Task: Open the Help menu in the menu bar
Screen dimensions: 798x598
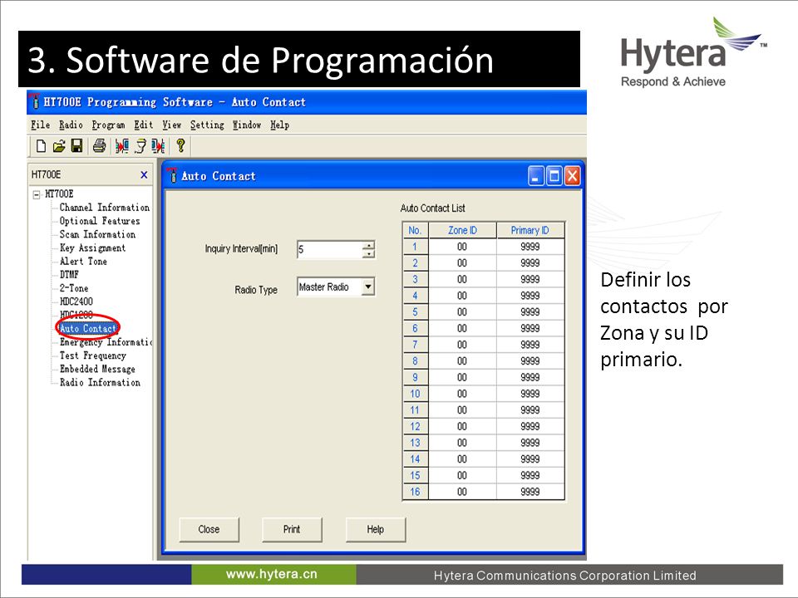Action: tap(280, 125)
